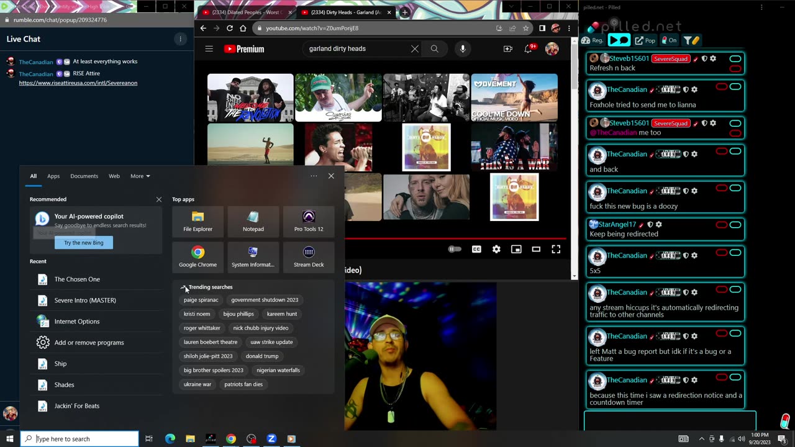
Task: Switch to the Documents search tab
Action: click(x=84, y=176)
